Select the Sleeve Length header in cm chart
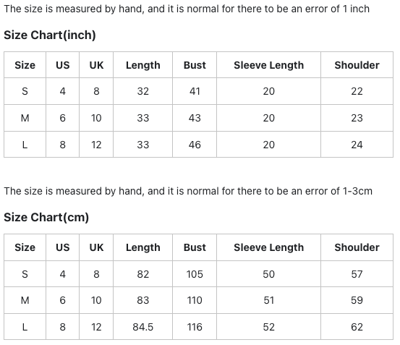The width and height of the screenshot is (400, 345). pyautogui.click(x=268, y=247)
